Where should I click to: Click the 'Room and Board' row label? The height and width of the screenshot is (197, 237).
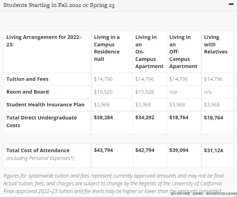pos(28,92)
